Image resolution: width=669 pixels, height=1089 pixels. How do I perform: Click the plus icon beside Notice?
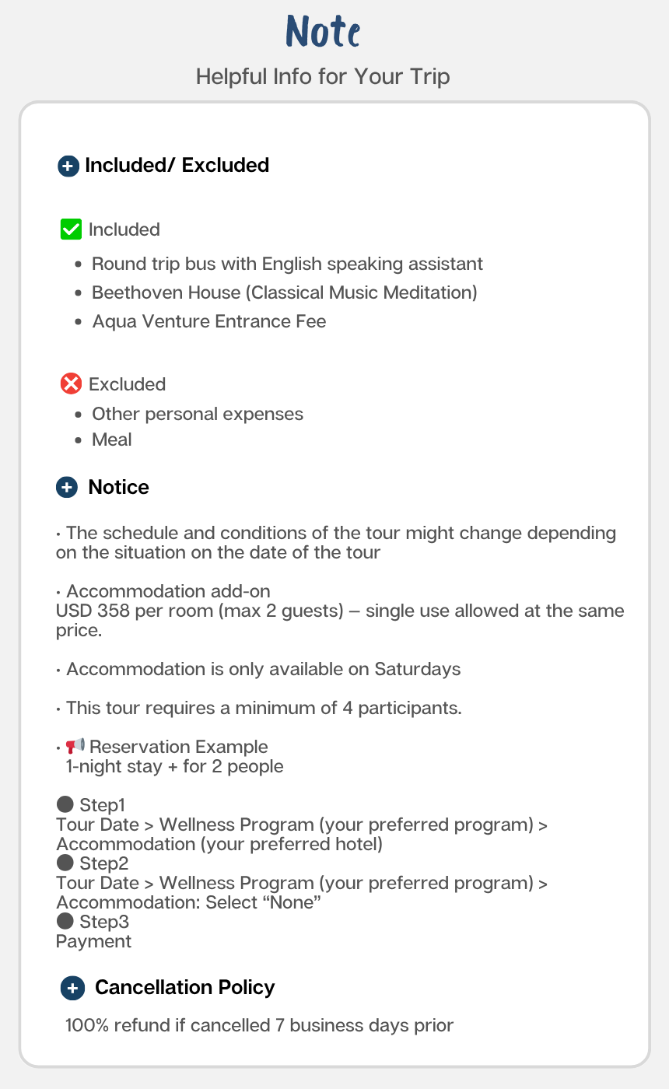point(67,488)
